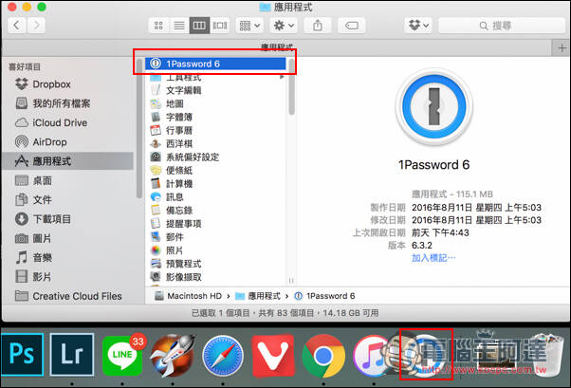The width and height of the screenshot is (571, 388).
Task: Click the column resize handle below list
Action: coord(291,281)
